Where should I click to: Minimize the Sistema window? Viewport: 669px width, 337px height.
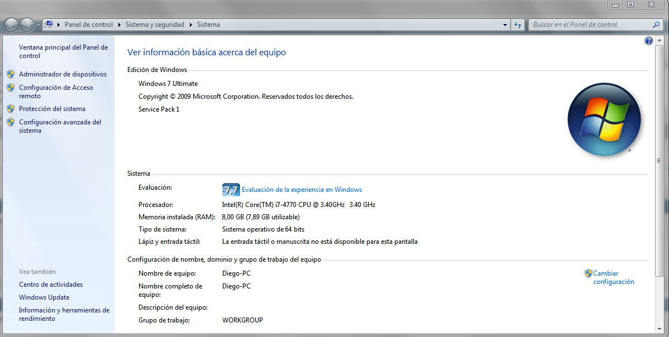coord(615,4)
